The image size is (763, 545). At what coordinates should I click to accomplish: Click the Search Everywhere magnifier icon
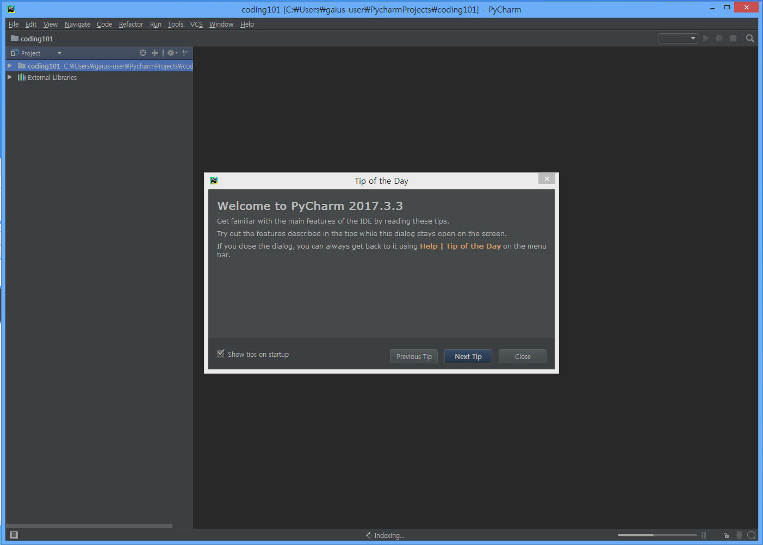[750, 38]
